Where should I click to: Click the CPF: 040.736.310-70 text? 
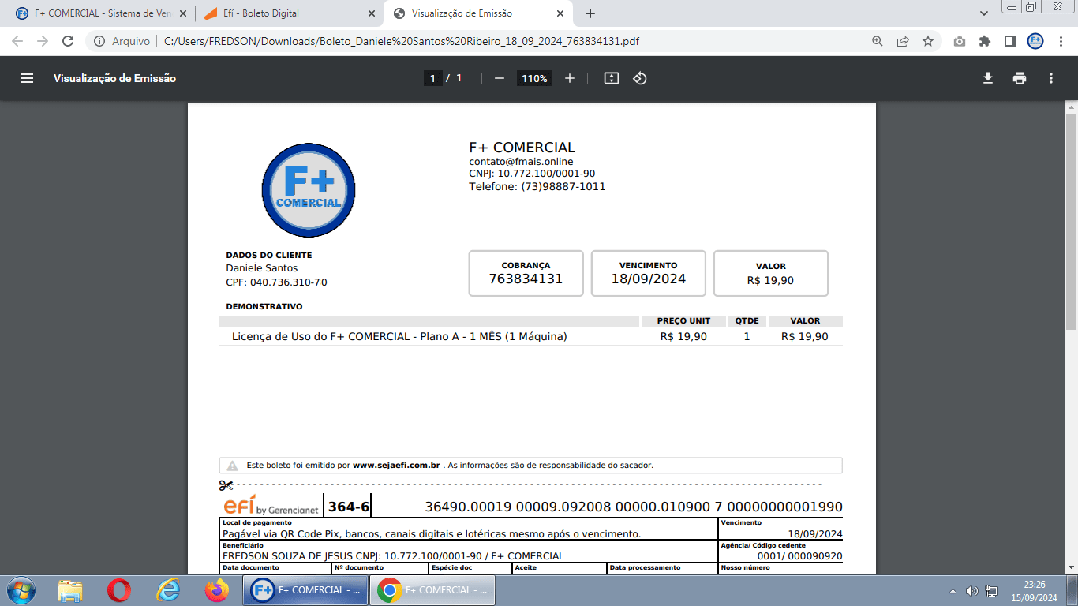[x=276, y=282]
